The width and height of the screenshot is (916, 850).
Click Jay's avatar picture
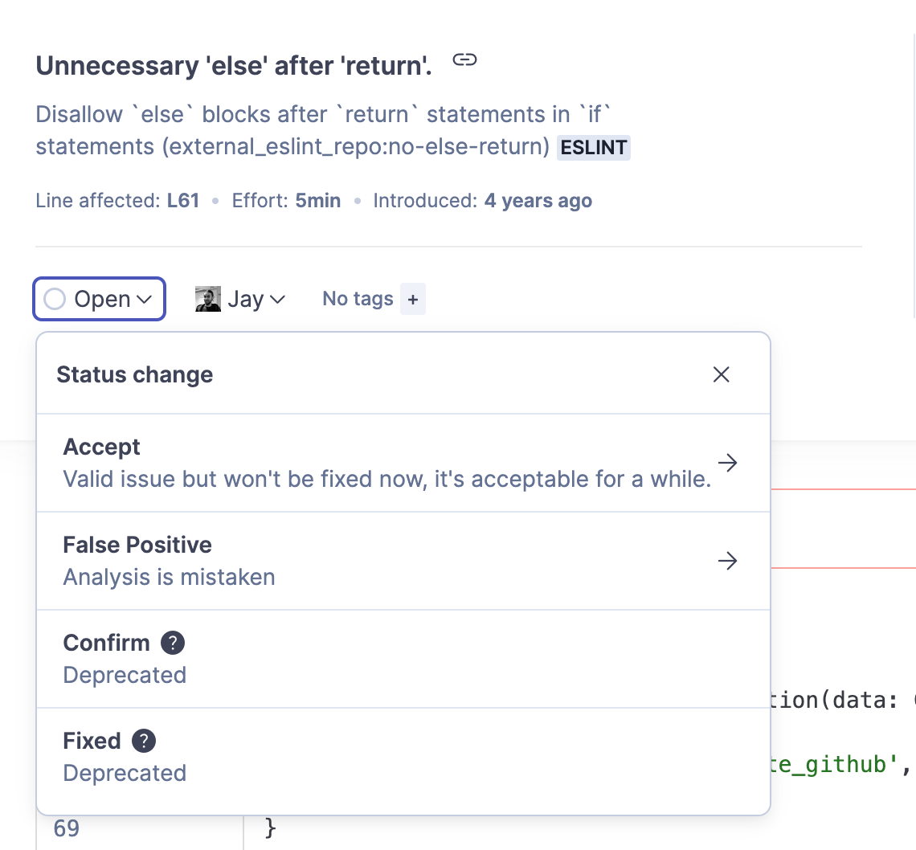[208, 300]
